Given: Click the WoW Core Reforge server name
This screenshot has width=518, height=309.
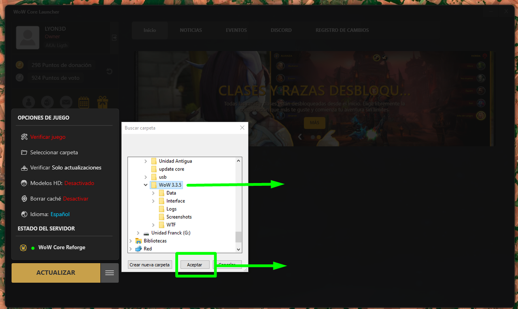Looking at the screenshot, I should pos(62,247).
